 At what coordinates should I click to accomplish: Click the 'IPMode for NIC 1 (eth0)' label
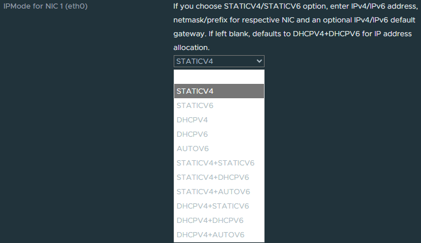point(41,7)
